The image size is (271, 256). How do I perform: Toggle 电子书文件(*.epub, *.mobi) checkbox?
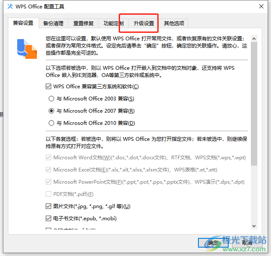pos(48,219)
